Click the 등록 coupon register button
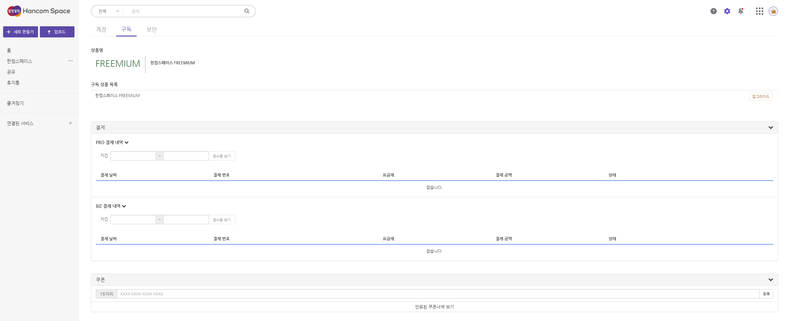Image resolution: width=785 pixels, height=321 pixels. pyautogui.click(x=766, y=294)
